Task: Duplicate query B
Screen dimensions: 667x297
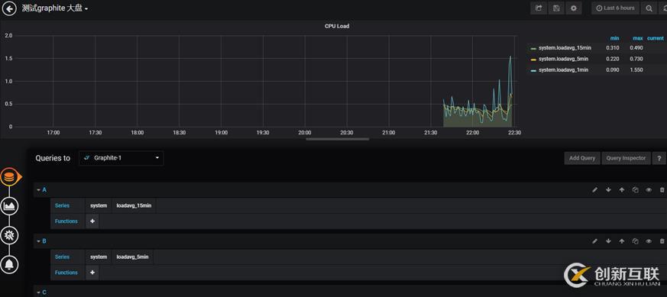Action: [x=635, y=241]
